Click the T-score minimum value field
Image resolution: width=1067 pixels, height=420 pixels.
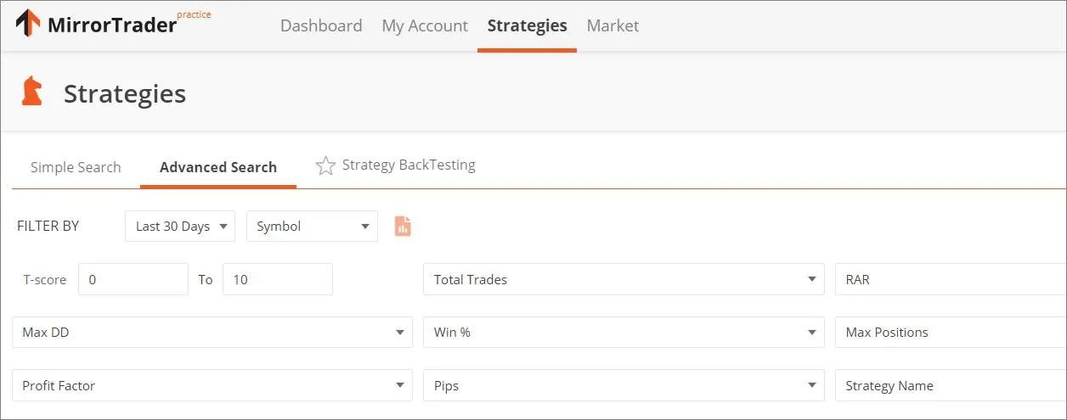click(x=133, y=279)
